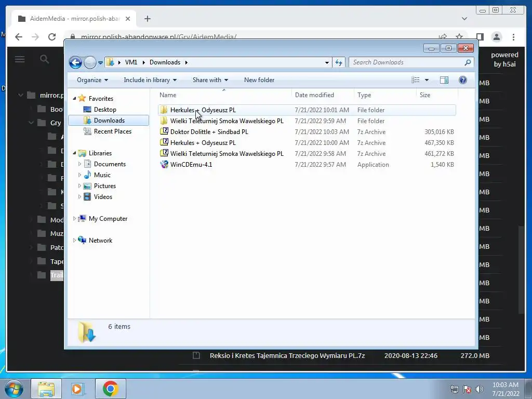Open the Organize menu
The image size is (532, 399).
[92, 80]
